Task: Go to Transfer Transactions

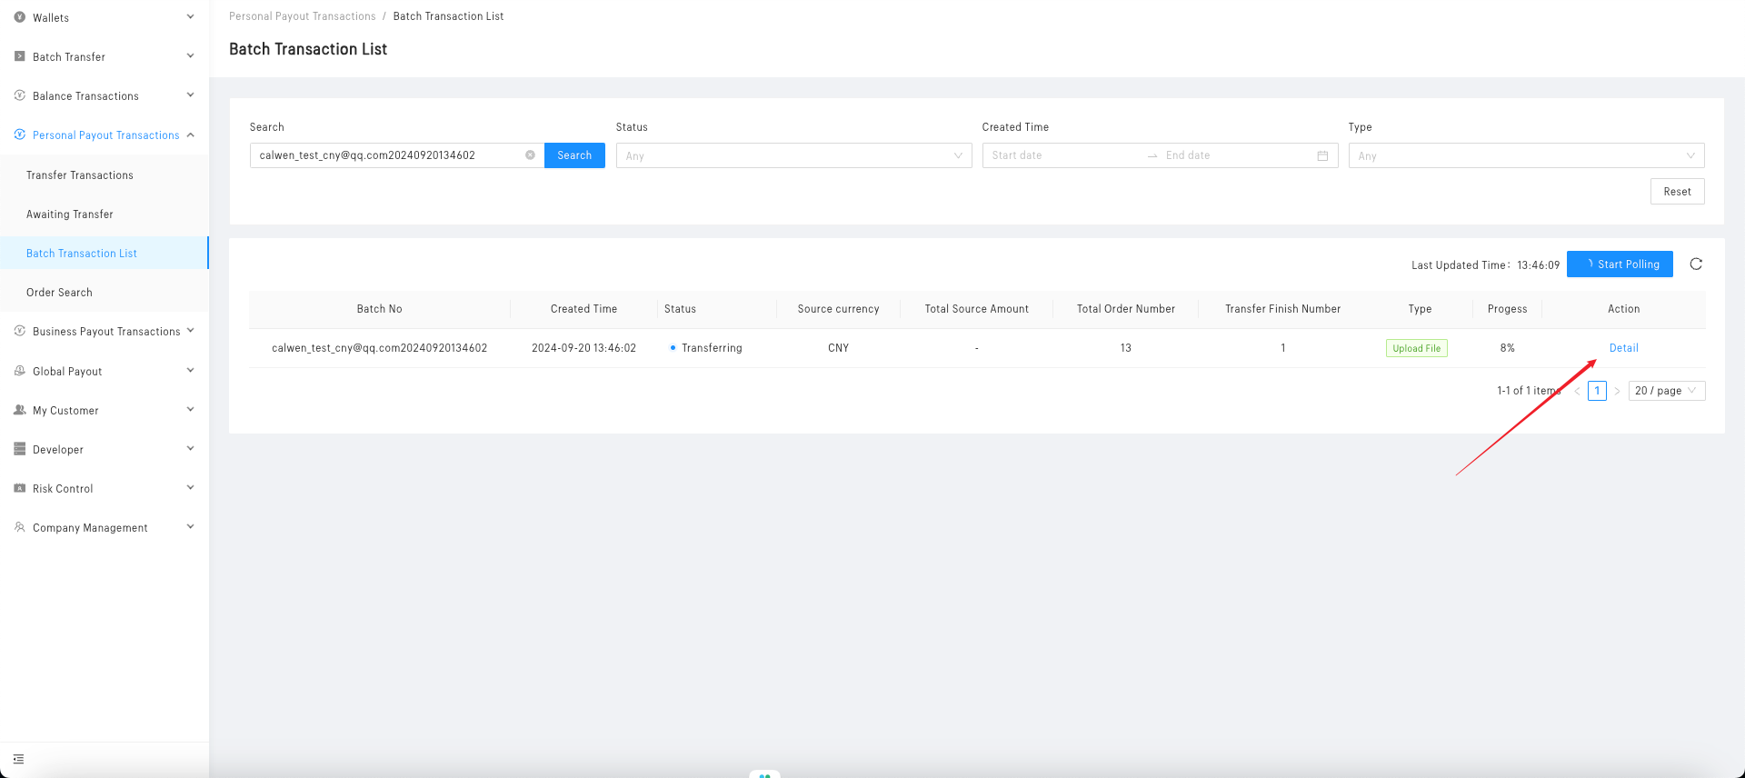Action: (x=80, y=175)
